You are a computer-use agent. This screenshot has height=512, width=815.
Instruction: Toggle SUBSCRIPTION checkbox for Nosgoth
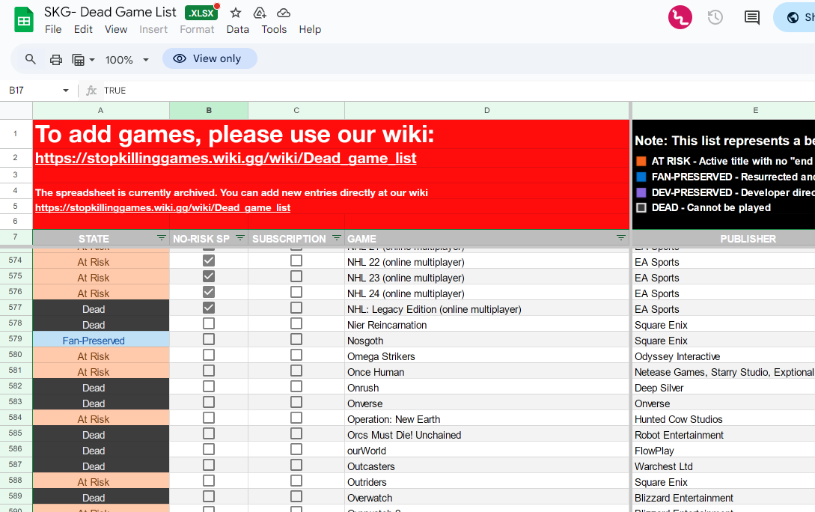(x=296, y=339)
